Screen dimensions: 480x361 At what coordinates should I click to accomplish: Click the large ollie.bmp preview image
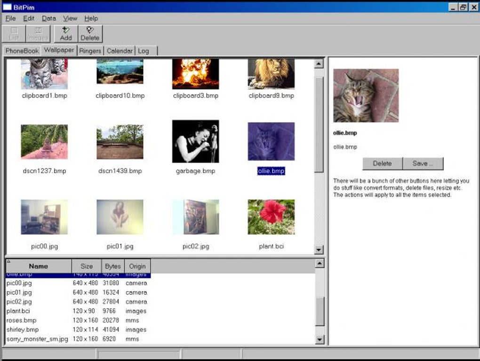(366, 96)
